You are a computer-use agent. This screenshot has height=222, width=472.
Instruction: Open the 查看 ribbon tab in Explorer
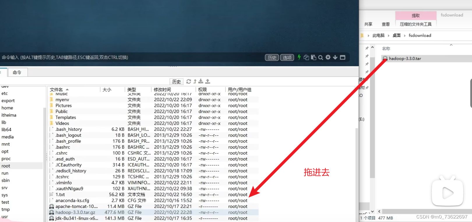click(386, 24)
